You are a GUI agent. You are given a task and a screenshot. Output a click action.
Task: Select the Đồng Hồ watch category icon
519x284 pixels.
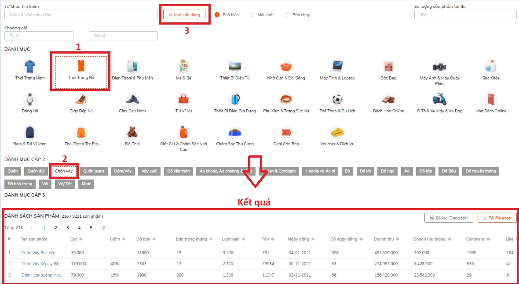[30, 100]
